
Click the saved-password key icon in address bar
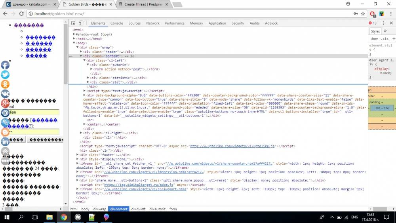click(x=356, y=13)
